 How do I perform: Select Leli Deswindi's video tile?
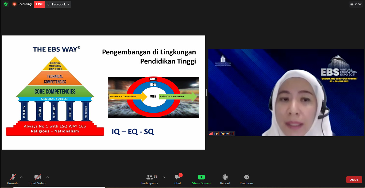pyautogui.click(x=286, y=93)
